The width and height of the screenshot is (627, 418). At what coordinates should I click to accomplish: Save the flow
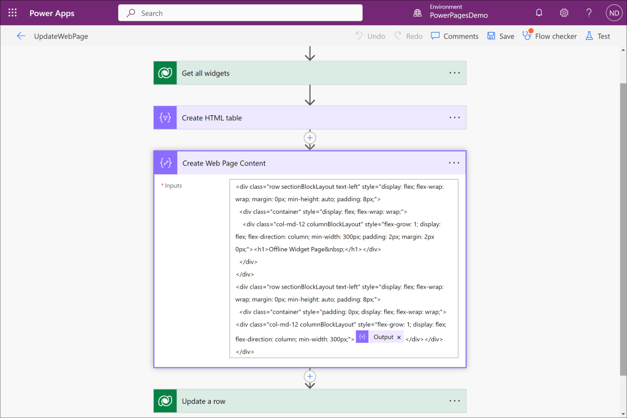point(500,36)
